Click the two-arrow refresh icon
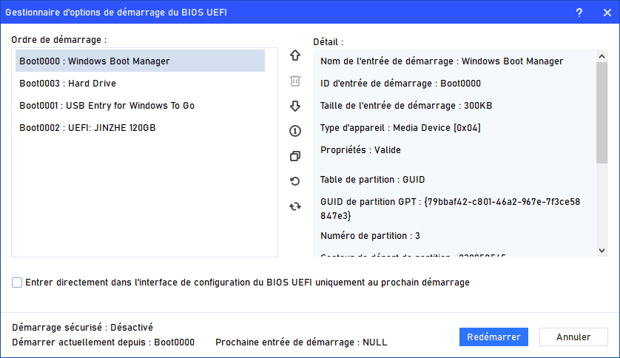 tap(295, 206)
